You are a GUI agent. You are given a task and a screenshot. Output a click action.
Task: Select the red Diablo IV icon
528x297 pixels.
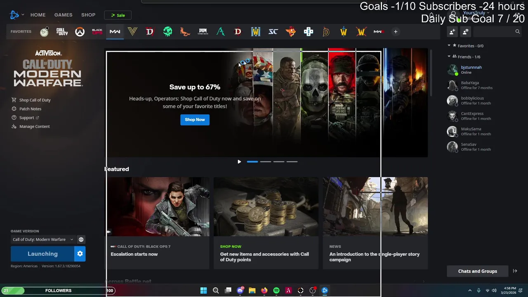click(x=150, y=32)
